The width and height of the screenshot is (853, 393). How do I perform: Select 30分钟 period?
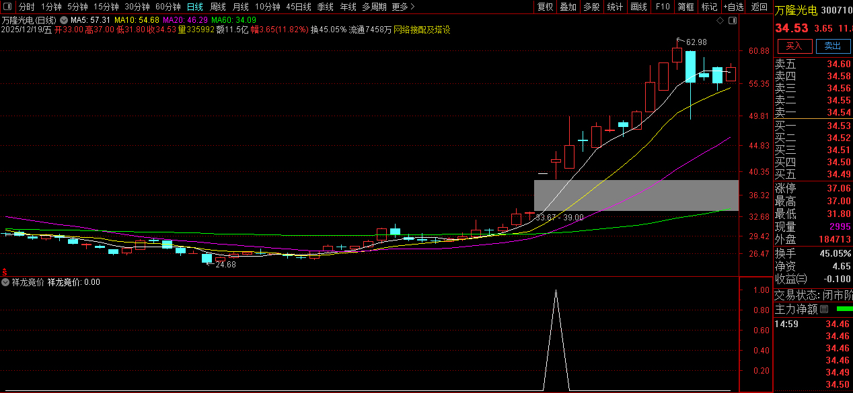(137, 7)
